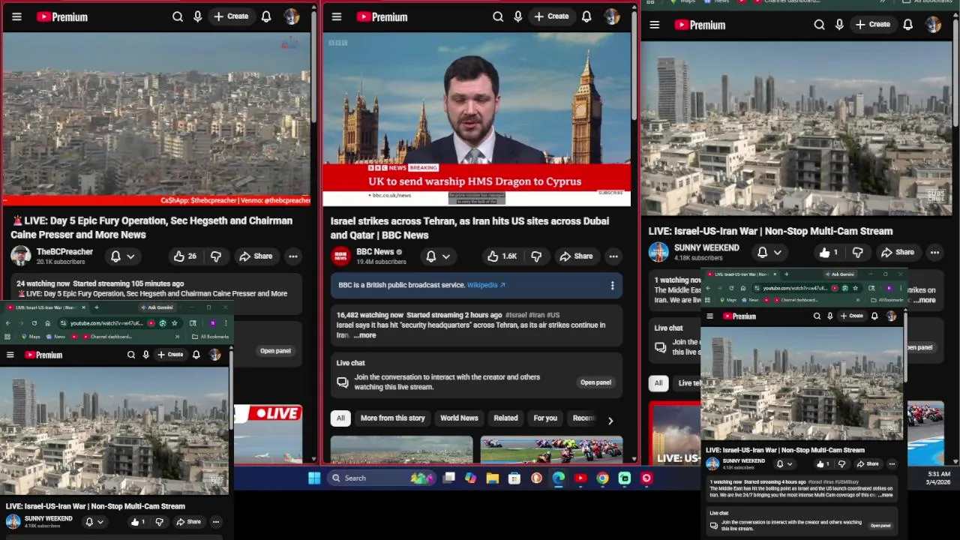Click the BBC News video player
Screen dimensions: 960x540
[x=477, y=118]
